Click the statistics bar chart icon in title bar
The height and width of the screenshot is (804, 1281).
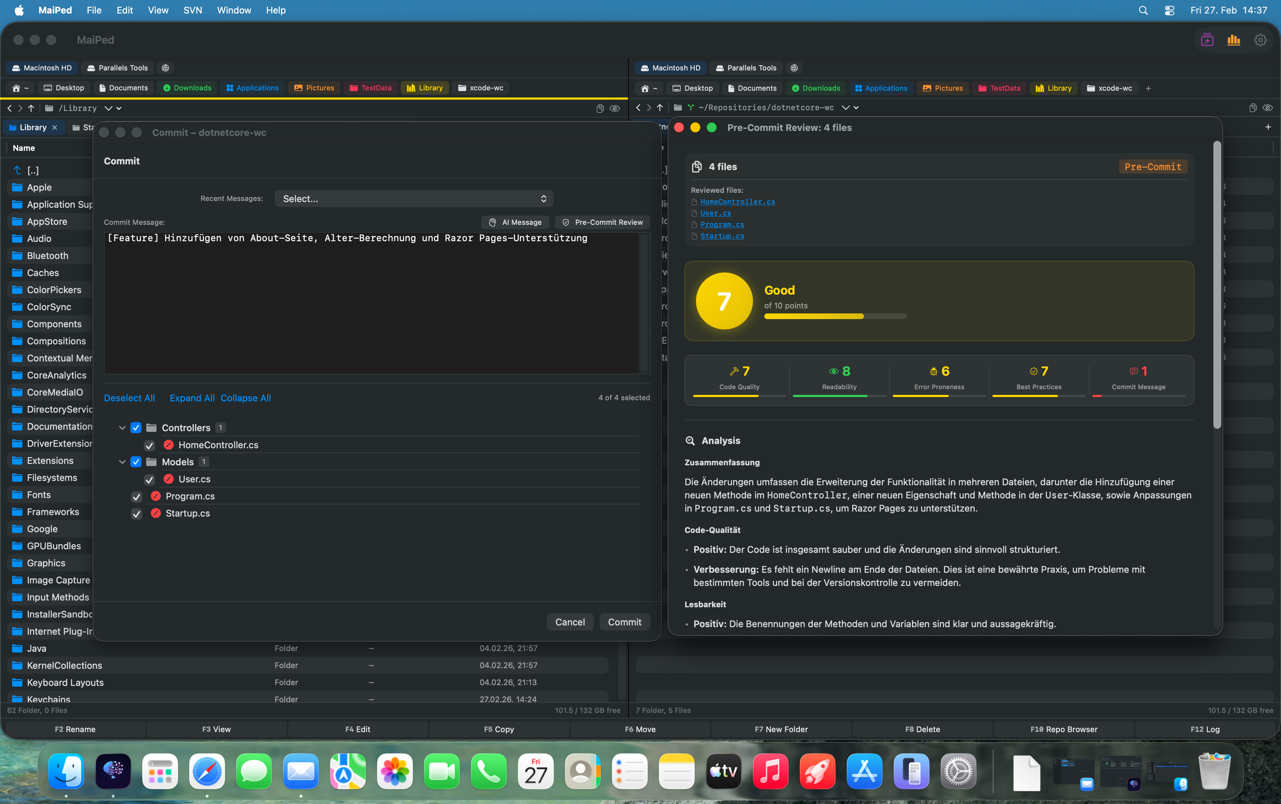pos(1233,40)
